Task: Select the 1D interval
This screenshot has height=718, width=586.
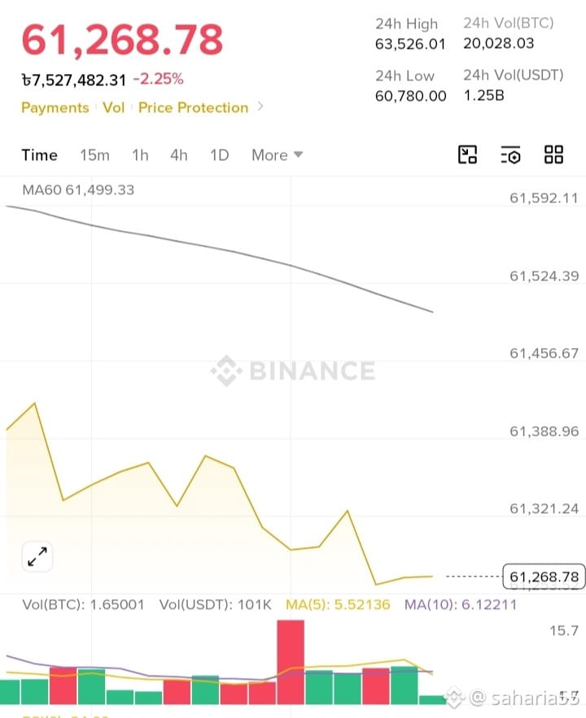Action: 220,155
